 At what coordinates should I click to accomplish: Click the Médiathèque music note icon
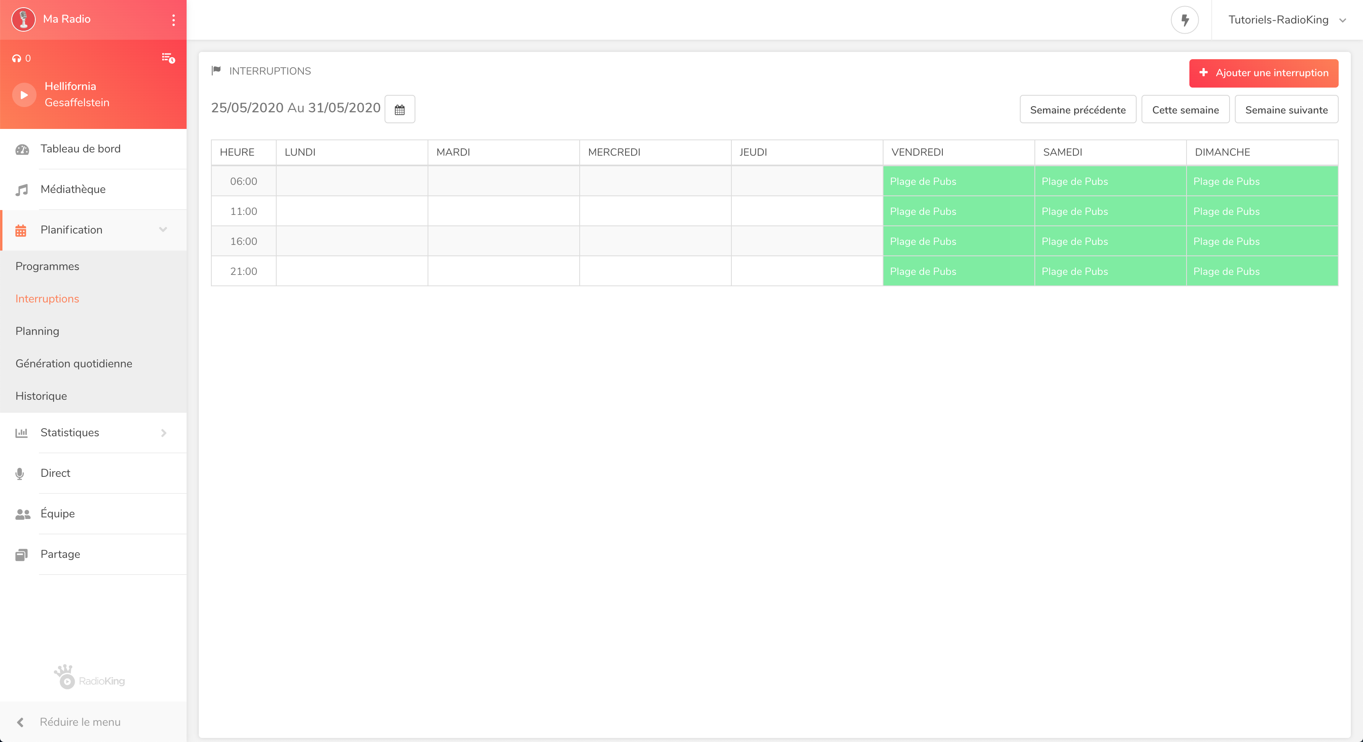tap(21, 190)
